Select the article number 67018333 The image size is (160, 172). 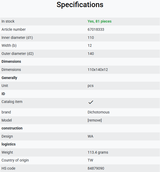(96, 29)
